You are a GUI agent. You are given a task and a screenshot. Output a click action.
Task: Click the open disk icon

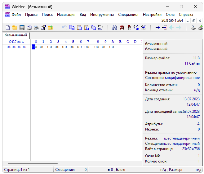coord(193,28)
